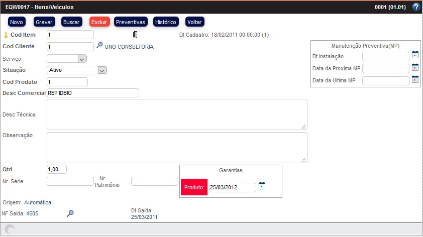Image resolution: width=423 pixels, height=237 pixels.
Task: Open calendar for Data da Proxima MP
Action: pos(415,67)
